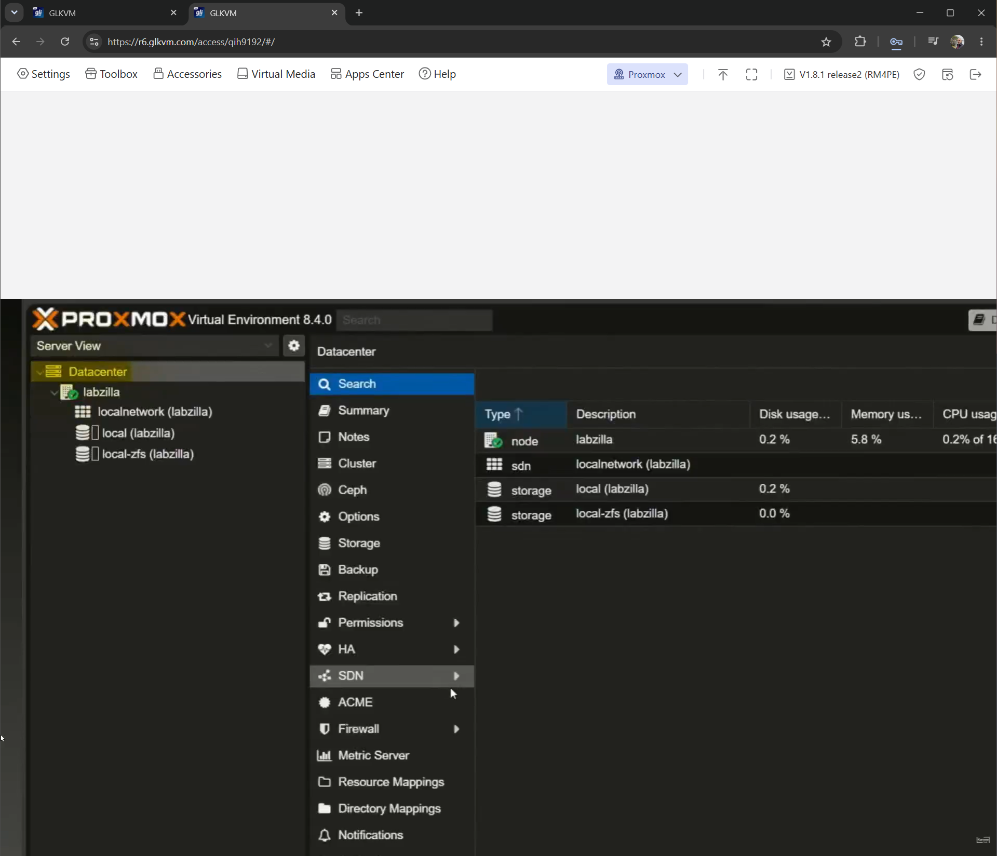Go back to the previous page
The width and height of the screenshot is (997, 856).
(16, 42)
